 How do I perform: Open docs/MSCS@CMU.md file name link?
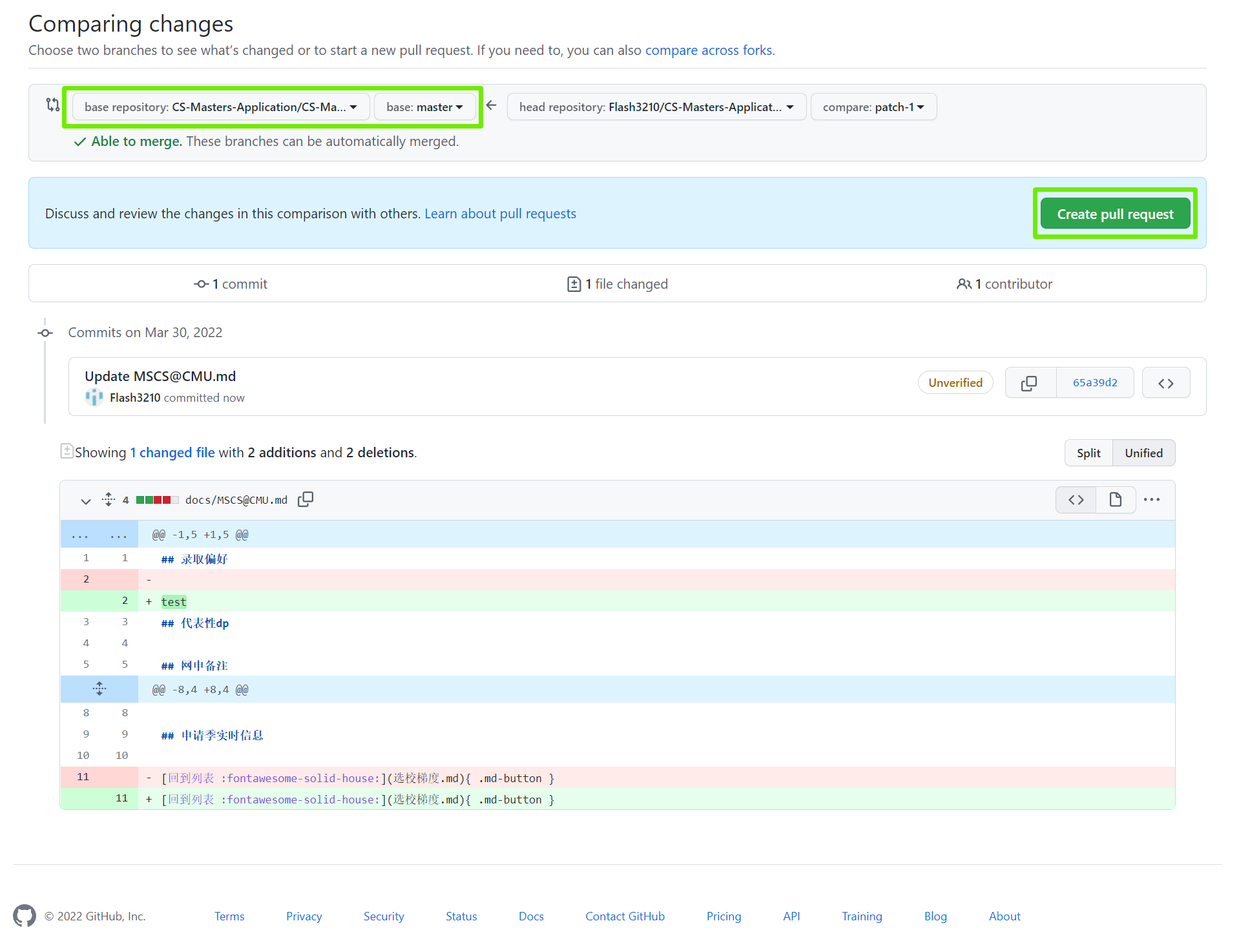(x=236, y=500)
